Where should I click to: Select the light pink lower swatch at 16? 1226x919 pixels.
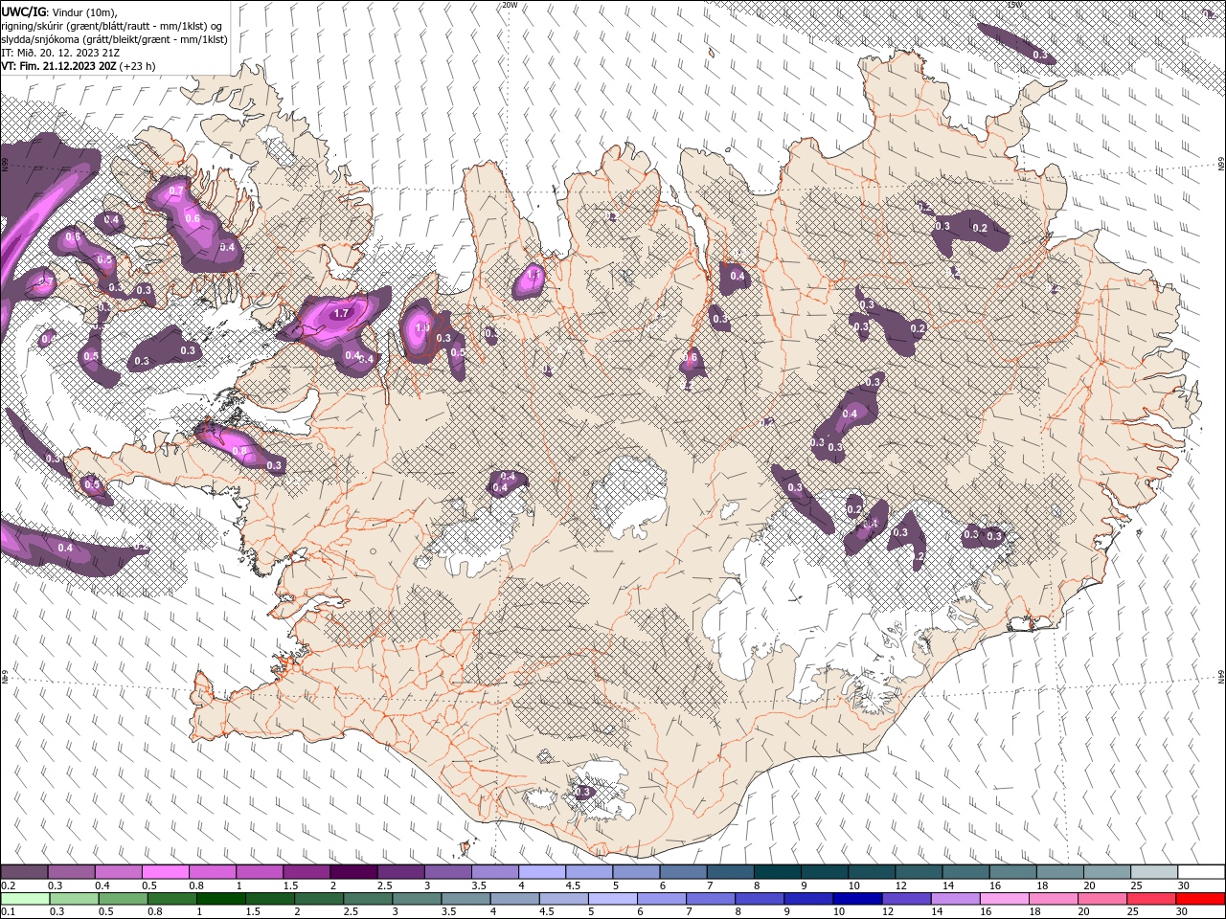click(x=1004, y=899)
